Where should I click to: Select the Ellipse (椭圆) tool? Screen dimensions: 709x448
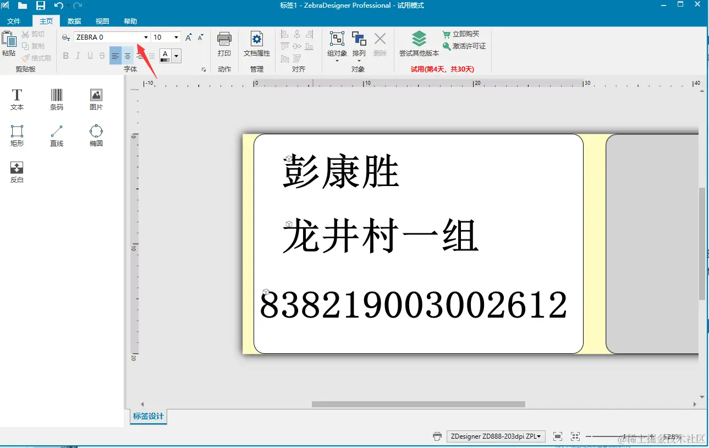point(96,136)
